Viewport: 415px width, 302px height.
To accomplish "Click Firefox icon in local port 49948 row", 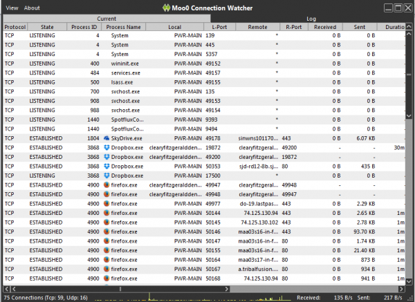I will tap(107, 194).
